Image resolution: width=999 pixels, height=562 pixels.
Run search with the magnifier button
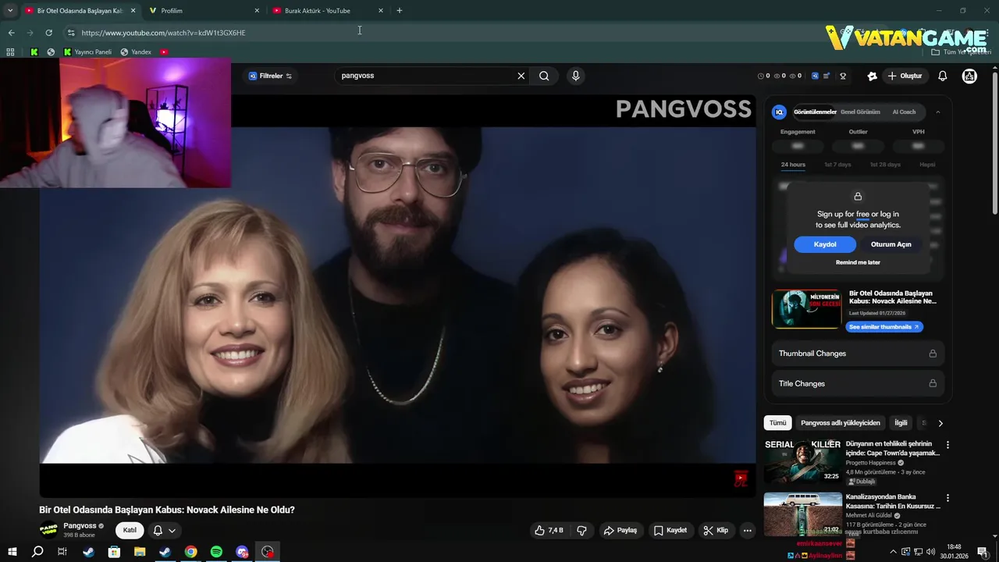pos(544,76)
